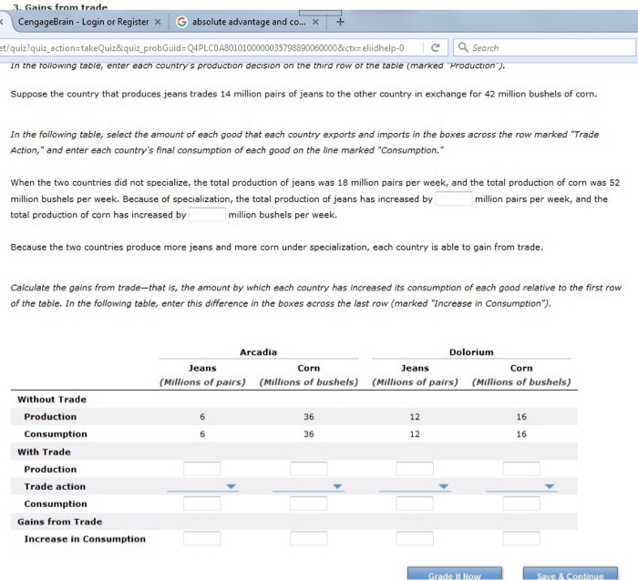This screenshot has width=638, height=580.
Task: Click Dolorium Jeans Production box with trade
Action: pyautogui.click(x=415, y=469)
